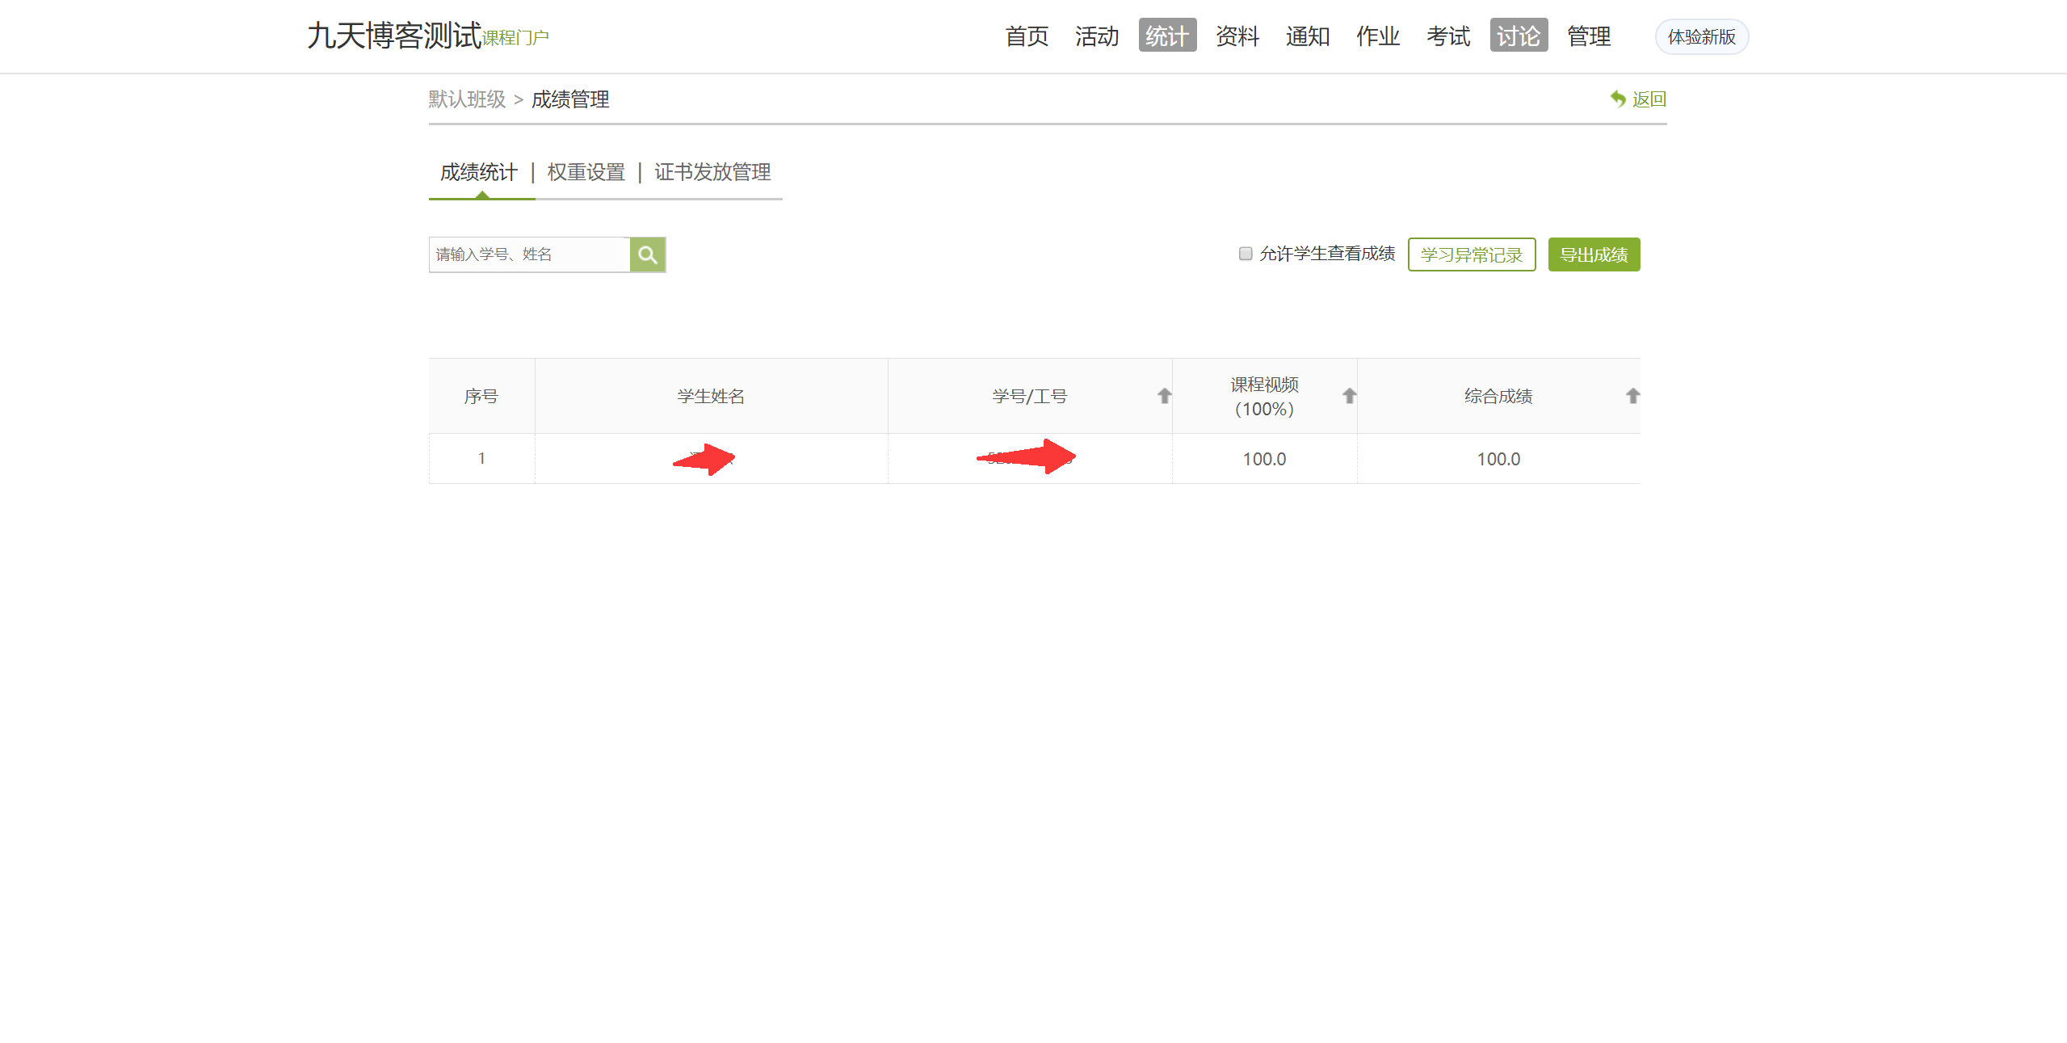This screenshot has width=2067, height=1043.
Task: Open the 默认班级 breadcrumb link
Action: click(467, 99)
